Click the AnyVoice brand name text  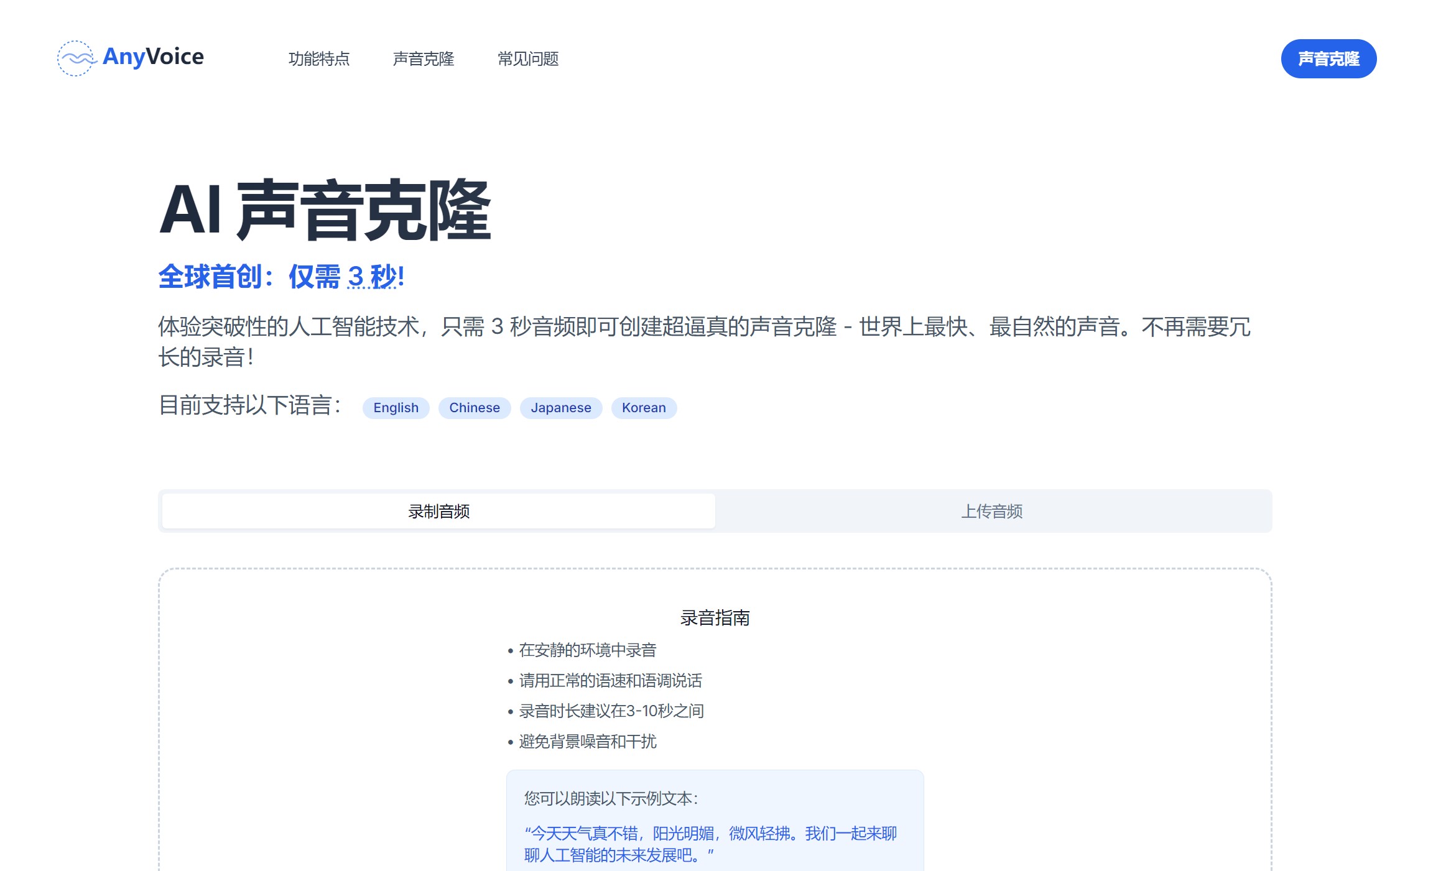coord(153,57)
